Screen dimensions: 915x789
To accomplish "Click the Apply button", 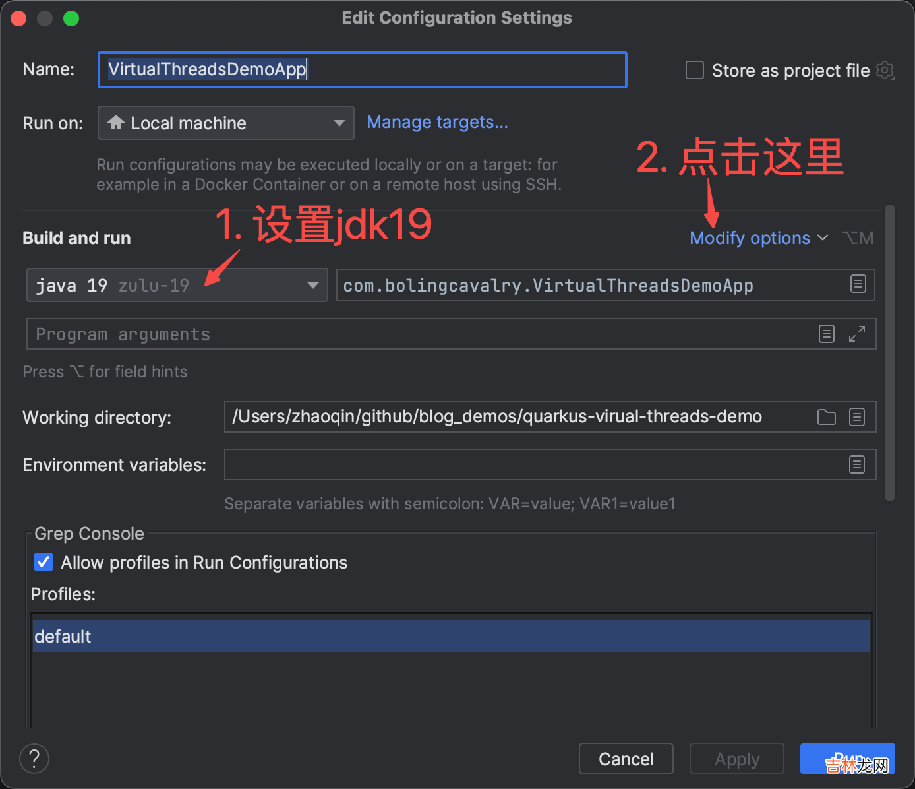I will pos(736,759).
